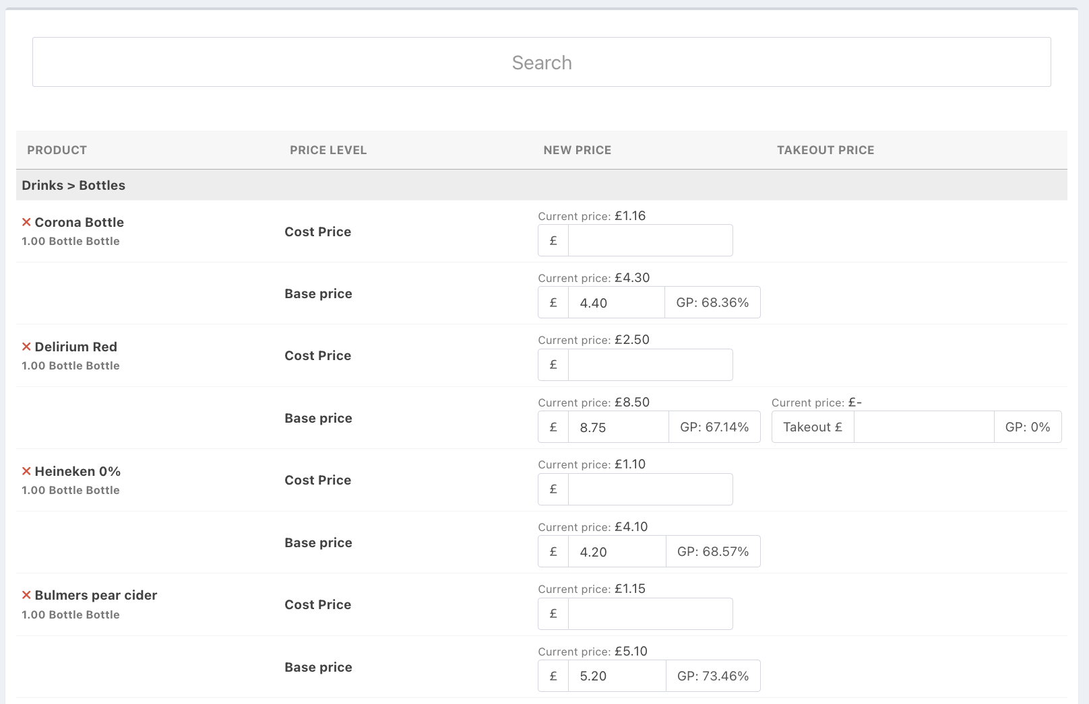Edit Heineken 0% cost price field
Viewport: 1089px width, 704px height.
[650, 489]
